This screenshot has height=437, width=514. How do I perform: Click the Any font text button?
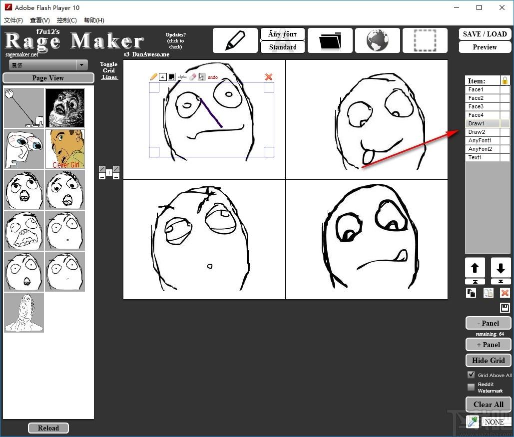click(x=283, y=34)
